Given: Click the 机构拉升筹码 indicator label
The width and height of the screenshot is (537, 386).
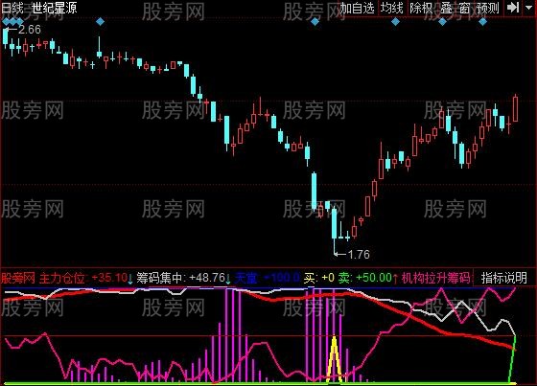Looking at the screenshot, I should (x=435, y=278).
